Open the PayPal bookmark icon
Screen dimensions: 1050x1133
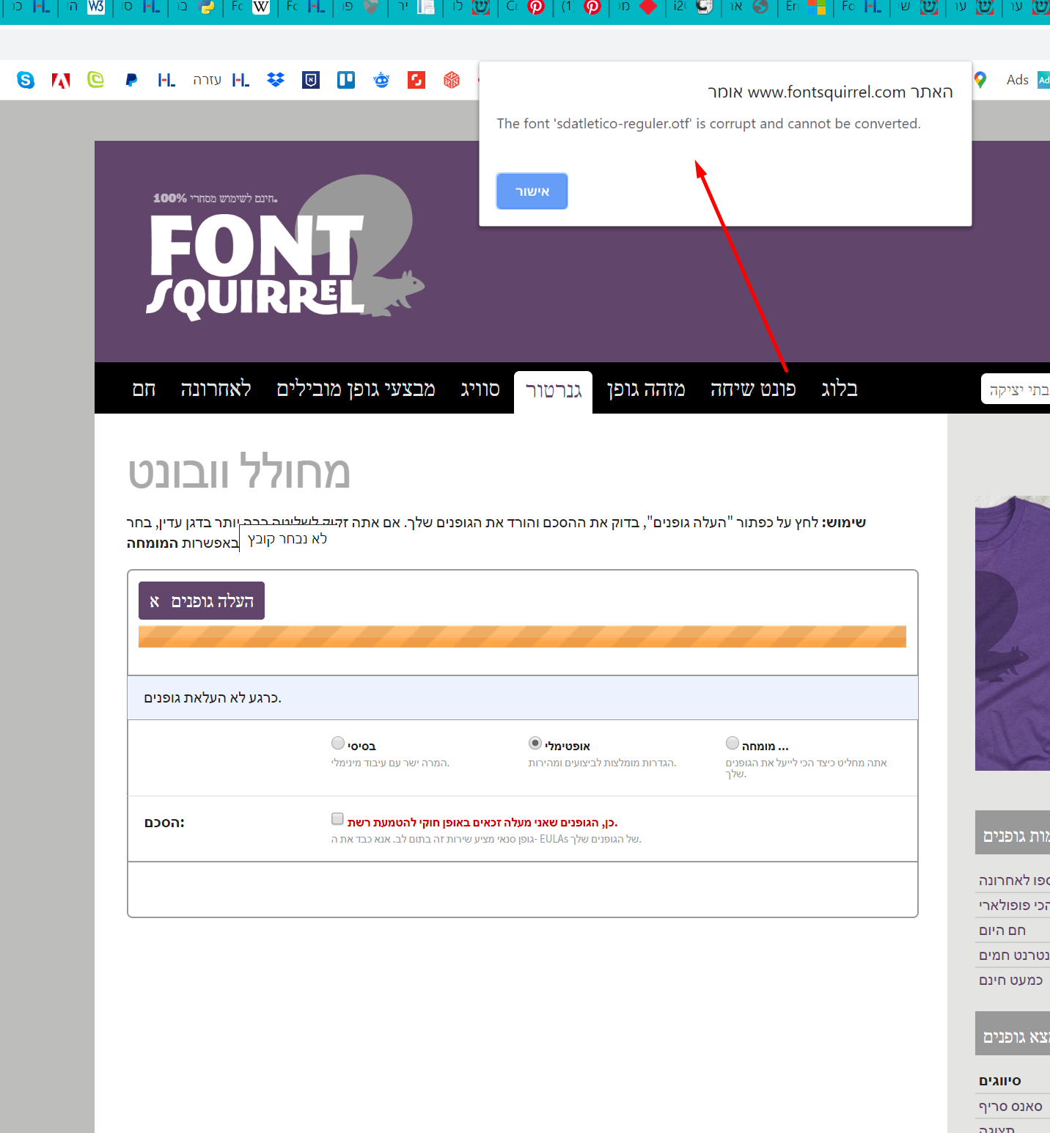coord(131,80)
